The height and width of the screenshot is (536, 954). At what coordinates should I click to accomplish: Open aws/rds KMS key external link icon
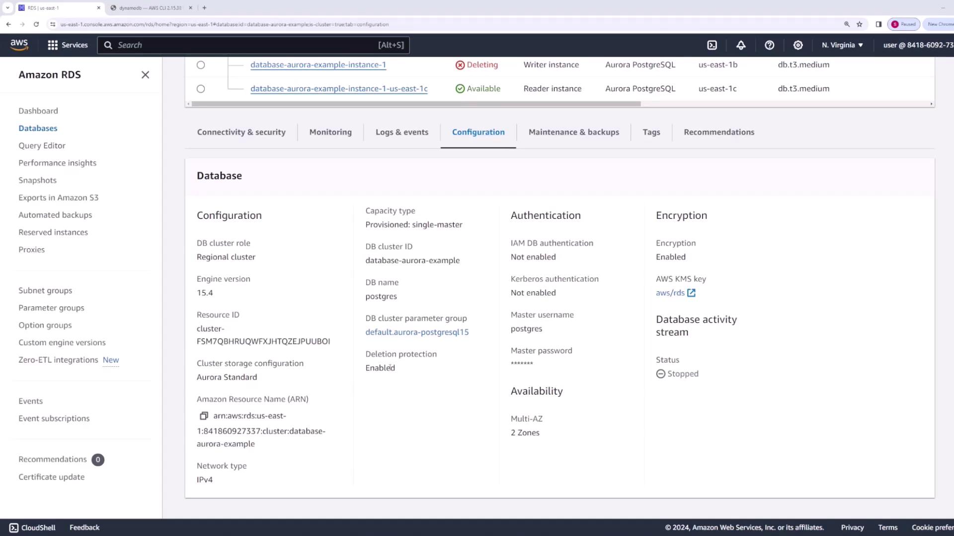point(691,293)
